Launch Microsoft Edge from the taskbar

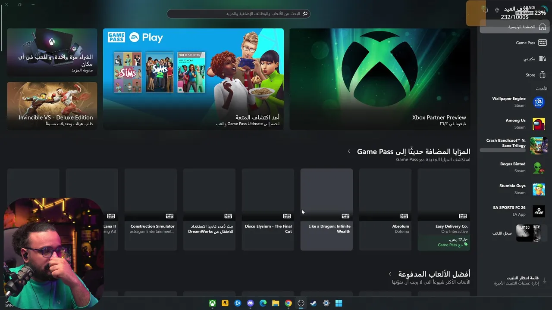[x=263, y=303]
